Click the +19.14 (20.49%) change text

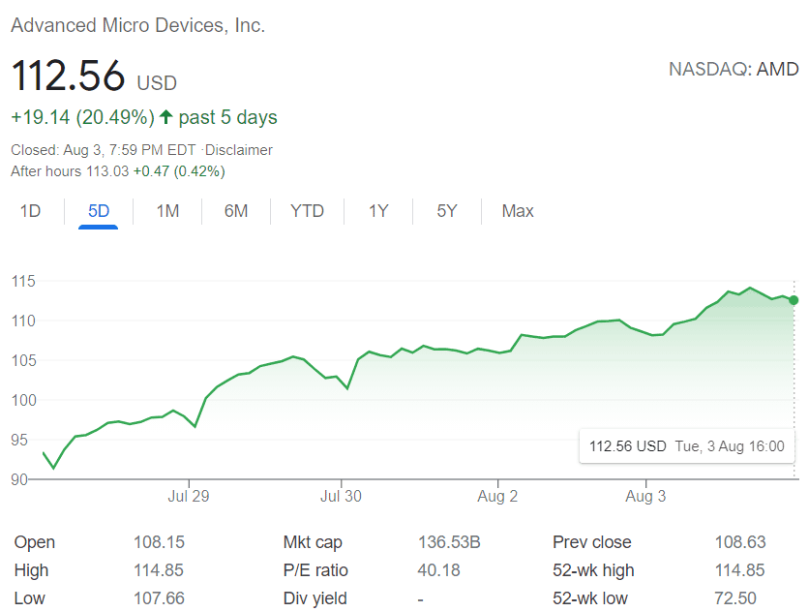click(x=82, y=117)
